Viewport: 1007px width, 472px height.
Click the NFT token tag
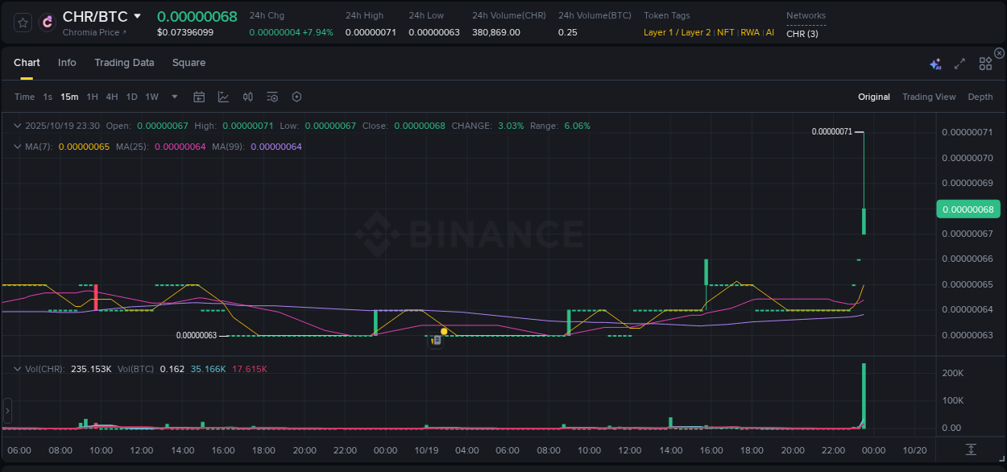[x=725, y=33]
